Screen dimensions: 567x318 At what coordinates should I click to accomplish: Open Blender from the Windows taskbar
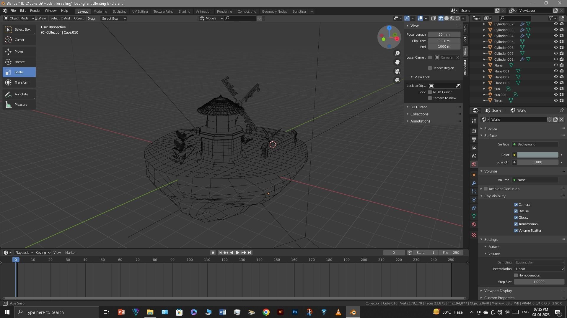353,312
